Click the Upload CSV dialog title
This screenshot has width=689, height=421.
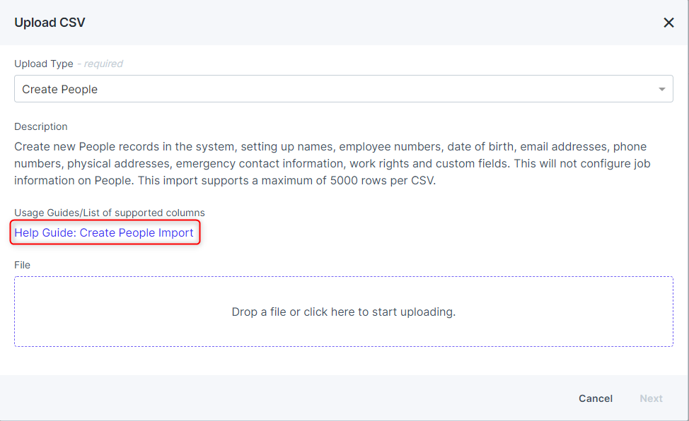click(50, 22)
